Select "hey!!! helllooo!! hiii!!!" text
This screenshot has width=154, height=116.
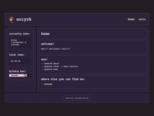click(56, 49)
